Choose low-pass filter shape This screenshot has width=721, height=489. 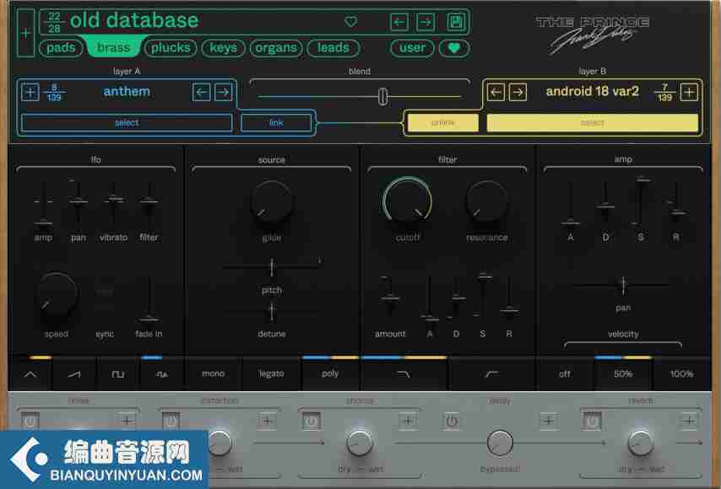point(404,374)
